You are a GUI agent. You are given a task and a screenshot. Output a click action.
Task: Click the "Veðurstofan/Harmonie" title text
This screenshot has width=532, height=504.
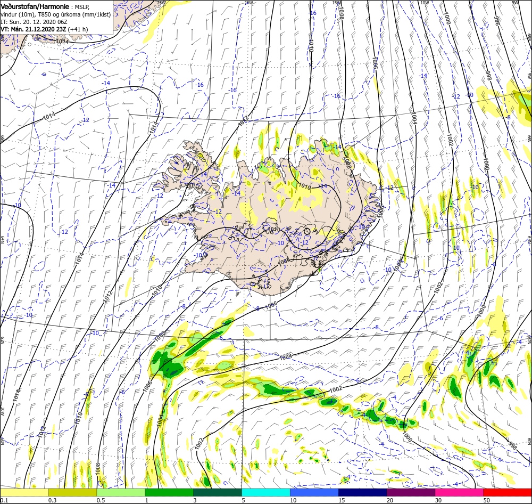pyautogui.click(x=35, y=6)
